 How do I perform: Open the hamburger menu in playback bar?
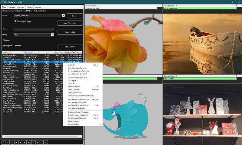pyautogui.click(x=3, y=142)
